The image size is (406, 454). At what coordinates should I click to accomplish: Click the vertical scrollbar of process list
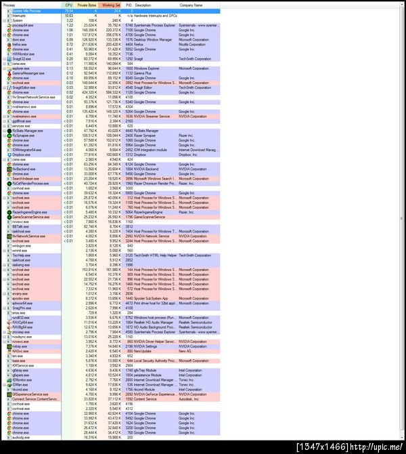(x=402, y=219)
